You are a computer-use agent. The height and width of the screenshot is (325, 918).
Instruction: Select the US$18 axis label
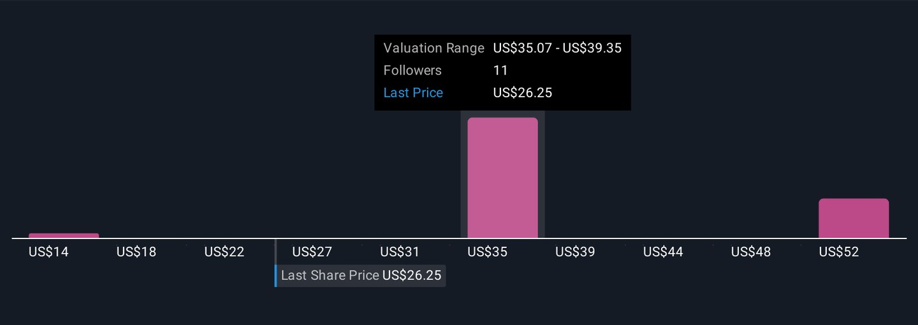click(x=136, y=252)
